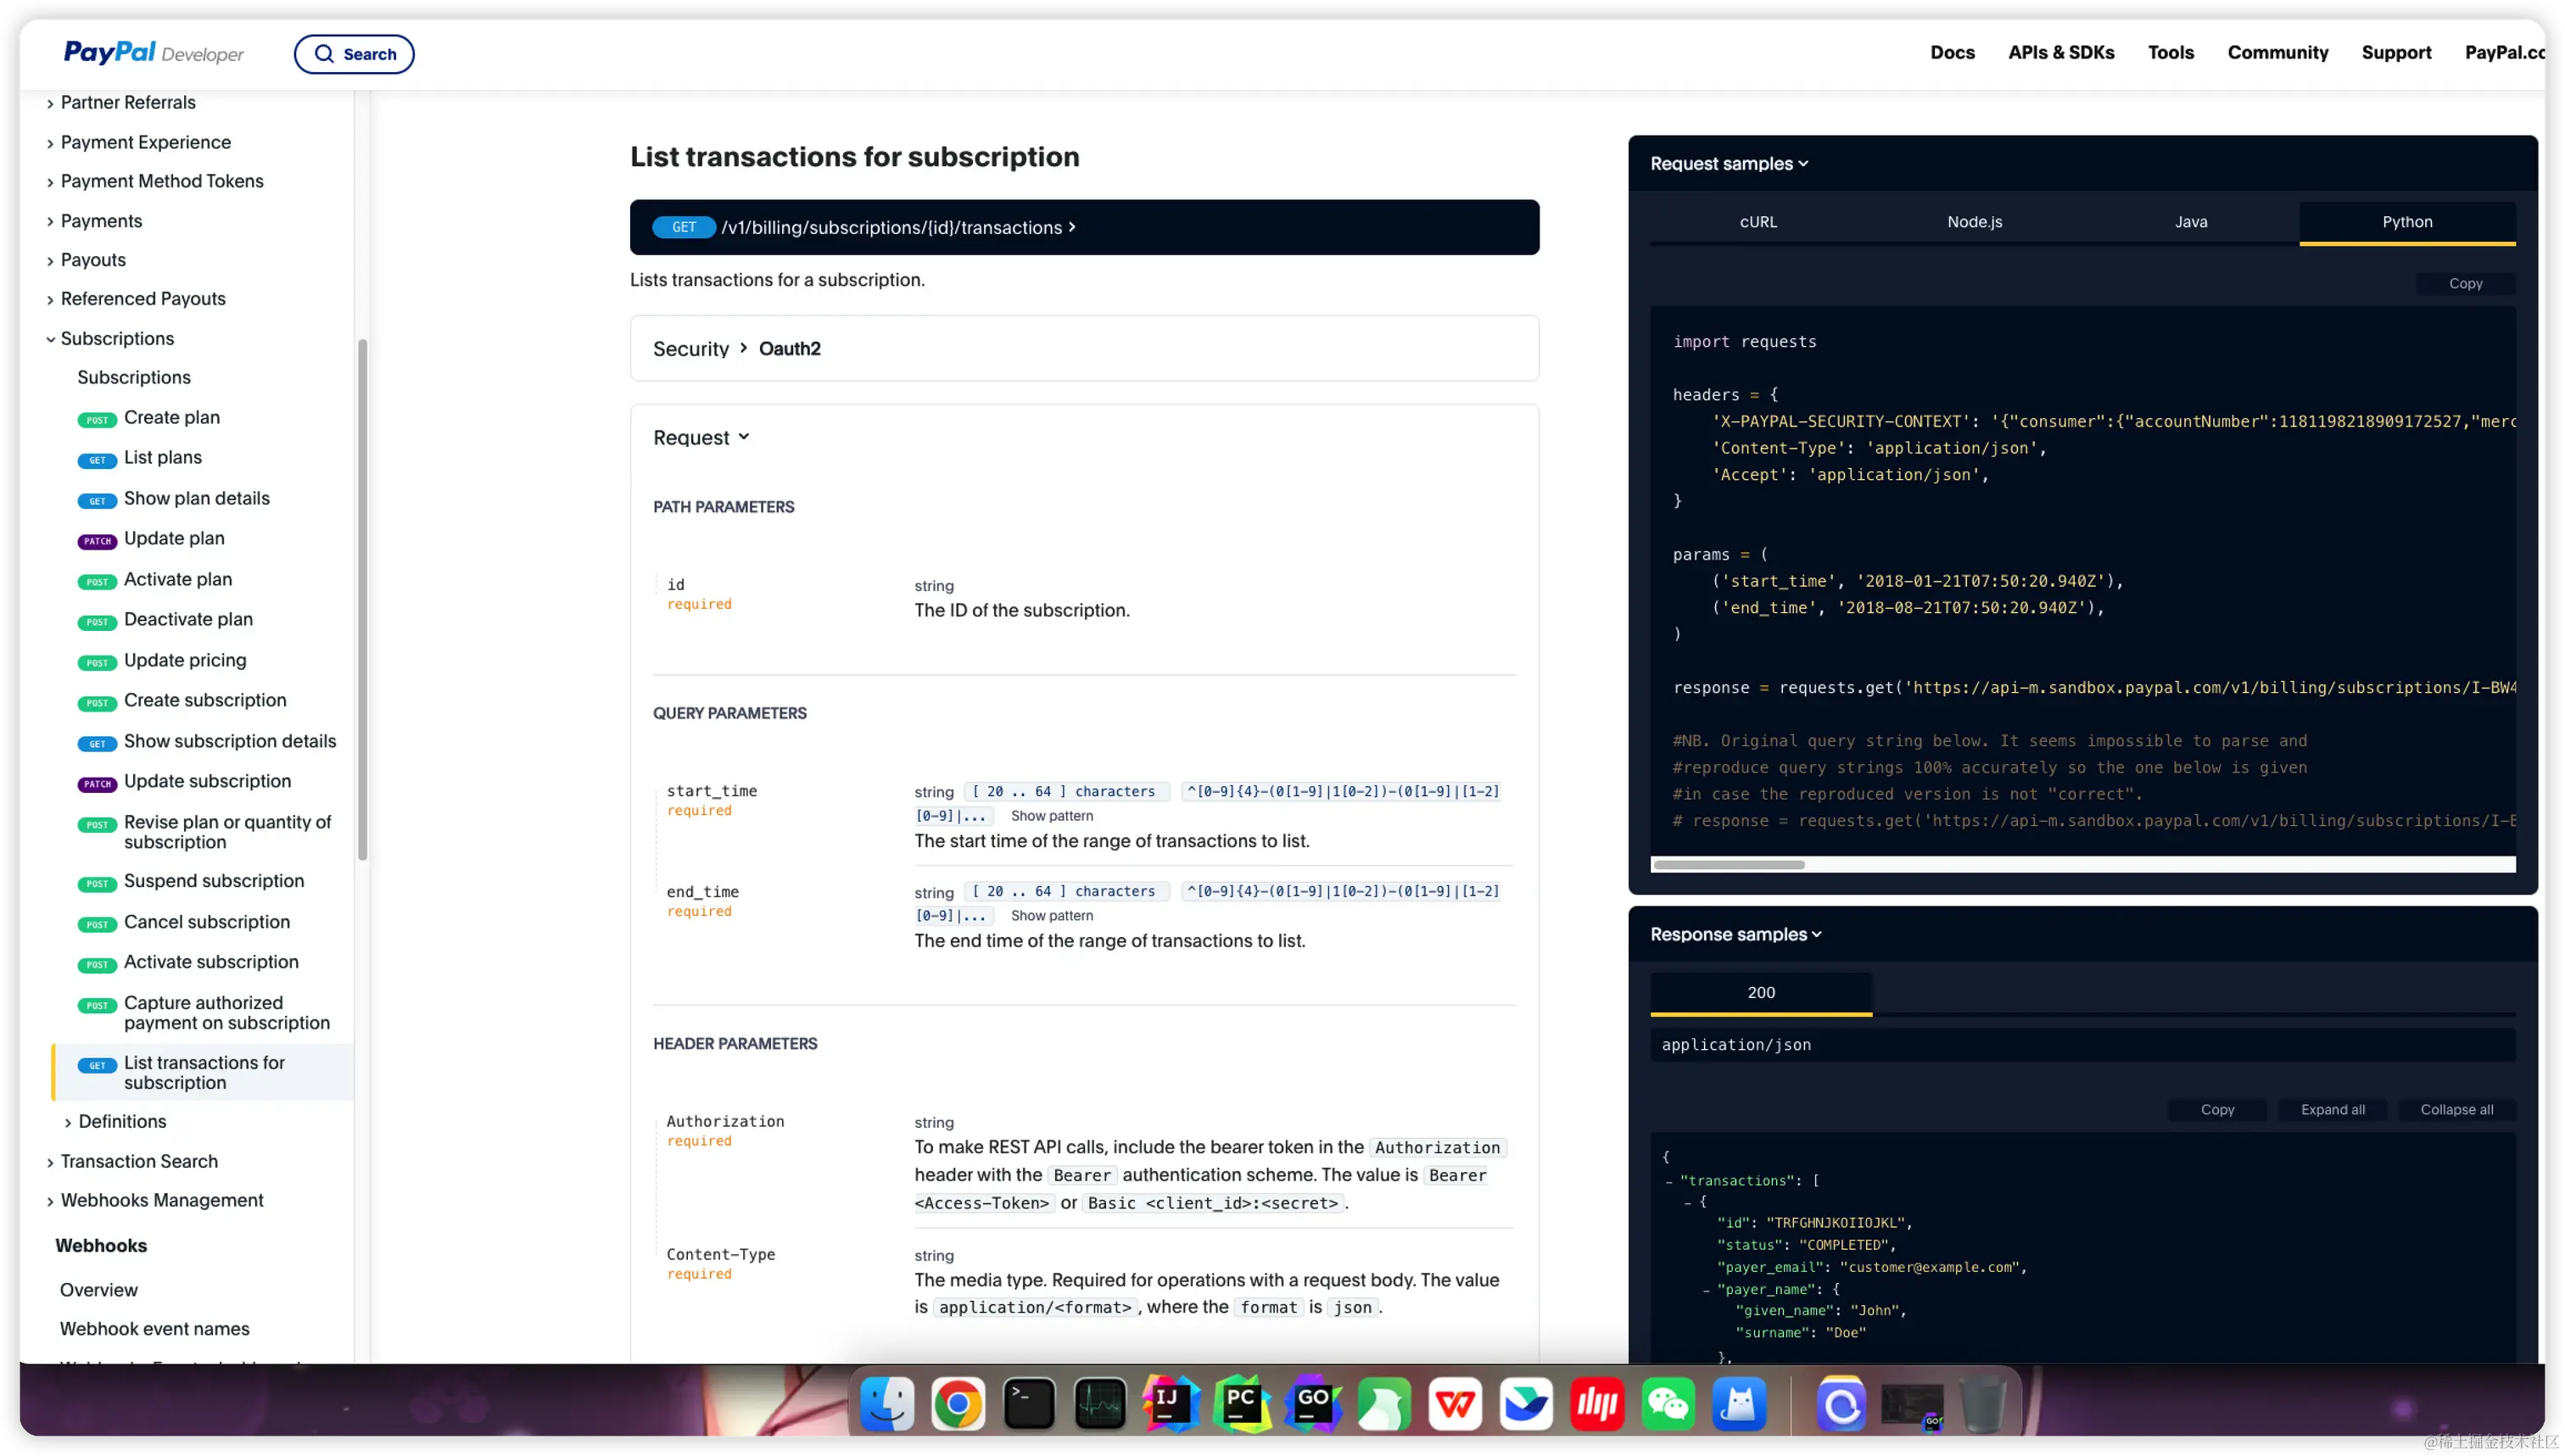
Task: Show pattern for start_time parameter
Action: click(x=1051, y=816)
